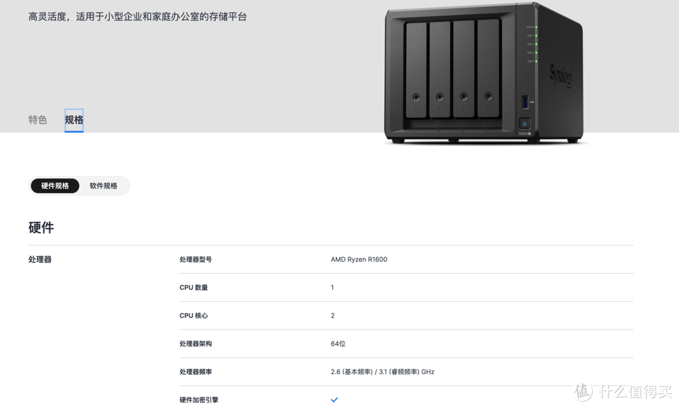Image resolution: width=679 pixels, height=408 pixels.
Task: Click the 硬件 section heading
Action: pos(41,228)
